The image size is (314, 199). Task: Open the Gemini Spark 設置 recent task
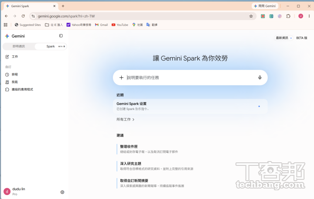coord(190,106)
